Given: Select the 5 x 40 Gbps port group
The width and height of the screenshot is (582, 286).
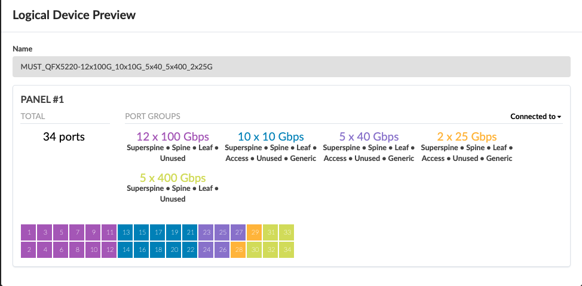Looking at the screenshot, I should pos(369,136).
